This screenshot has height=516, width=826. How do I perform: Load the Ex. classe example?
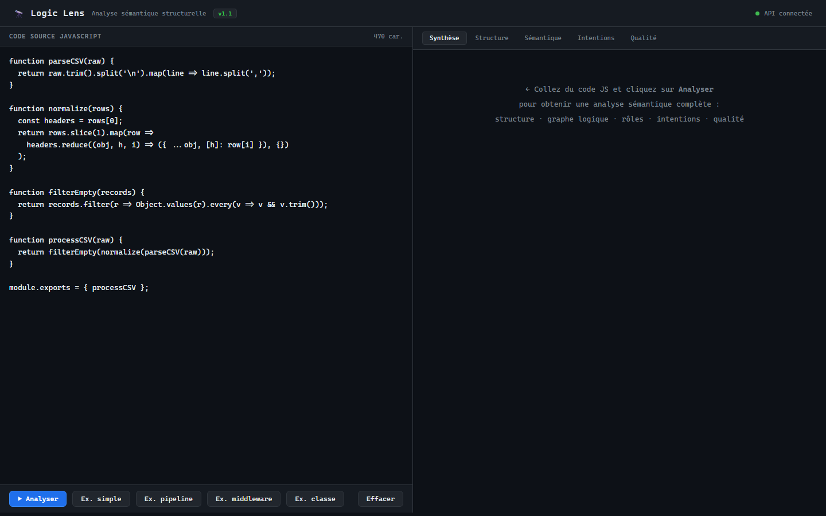pyautogui.click(x=315, y=499)
